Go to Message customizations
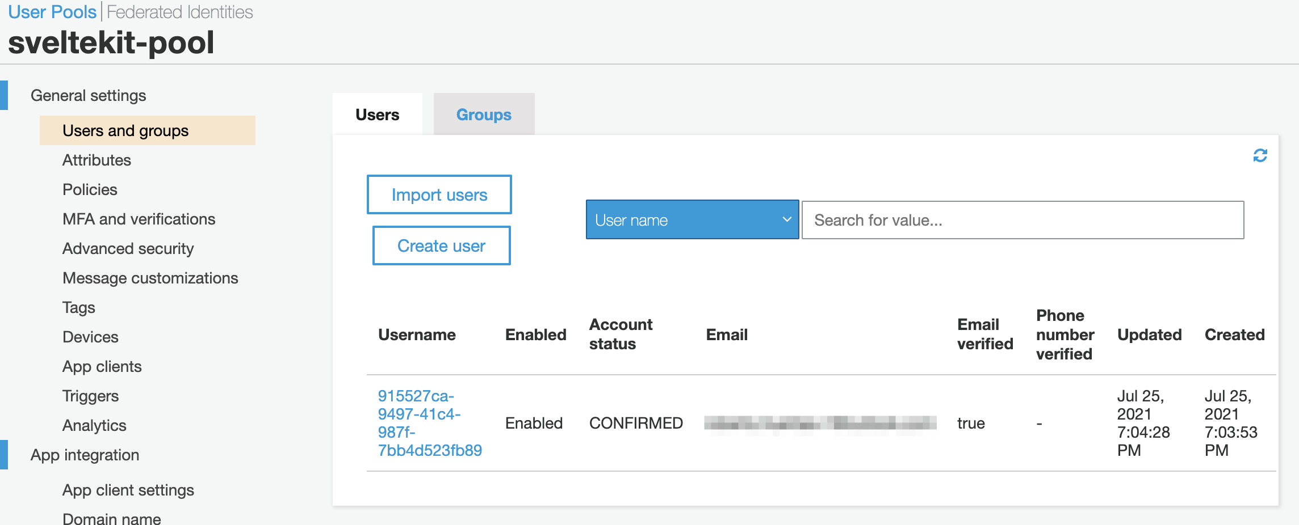The width and height of the screenshot is (1299, 525). click(x=150, y=278)
